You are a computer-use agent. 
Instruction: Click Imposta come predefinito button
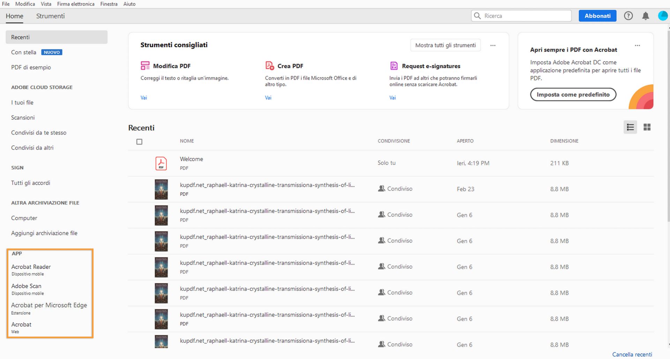(x=573, y=94)
